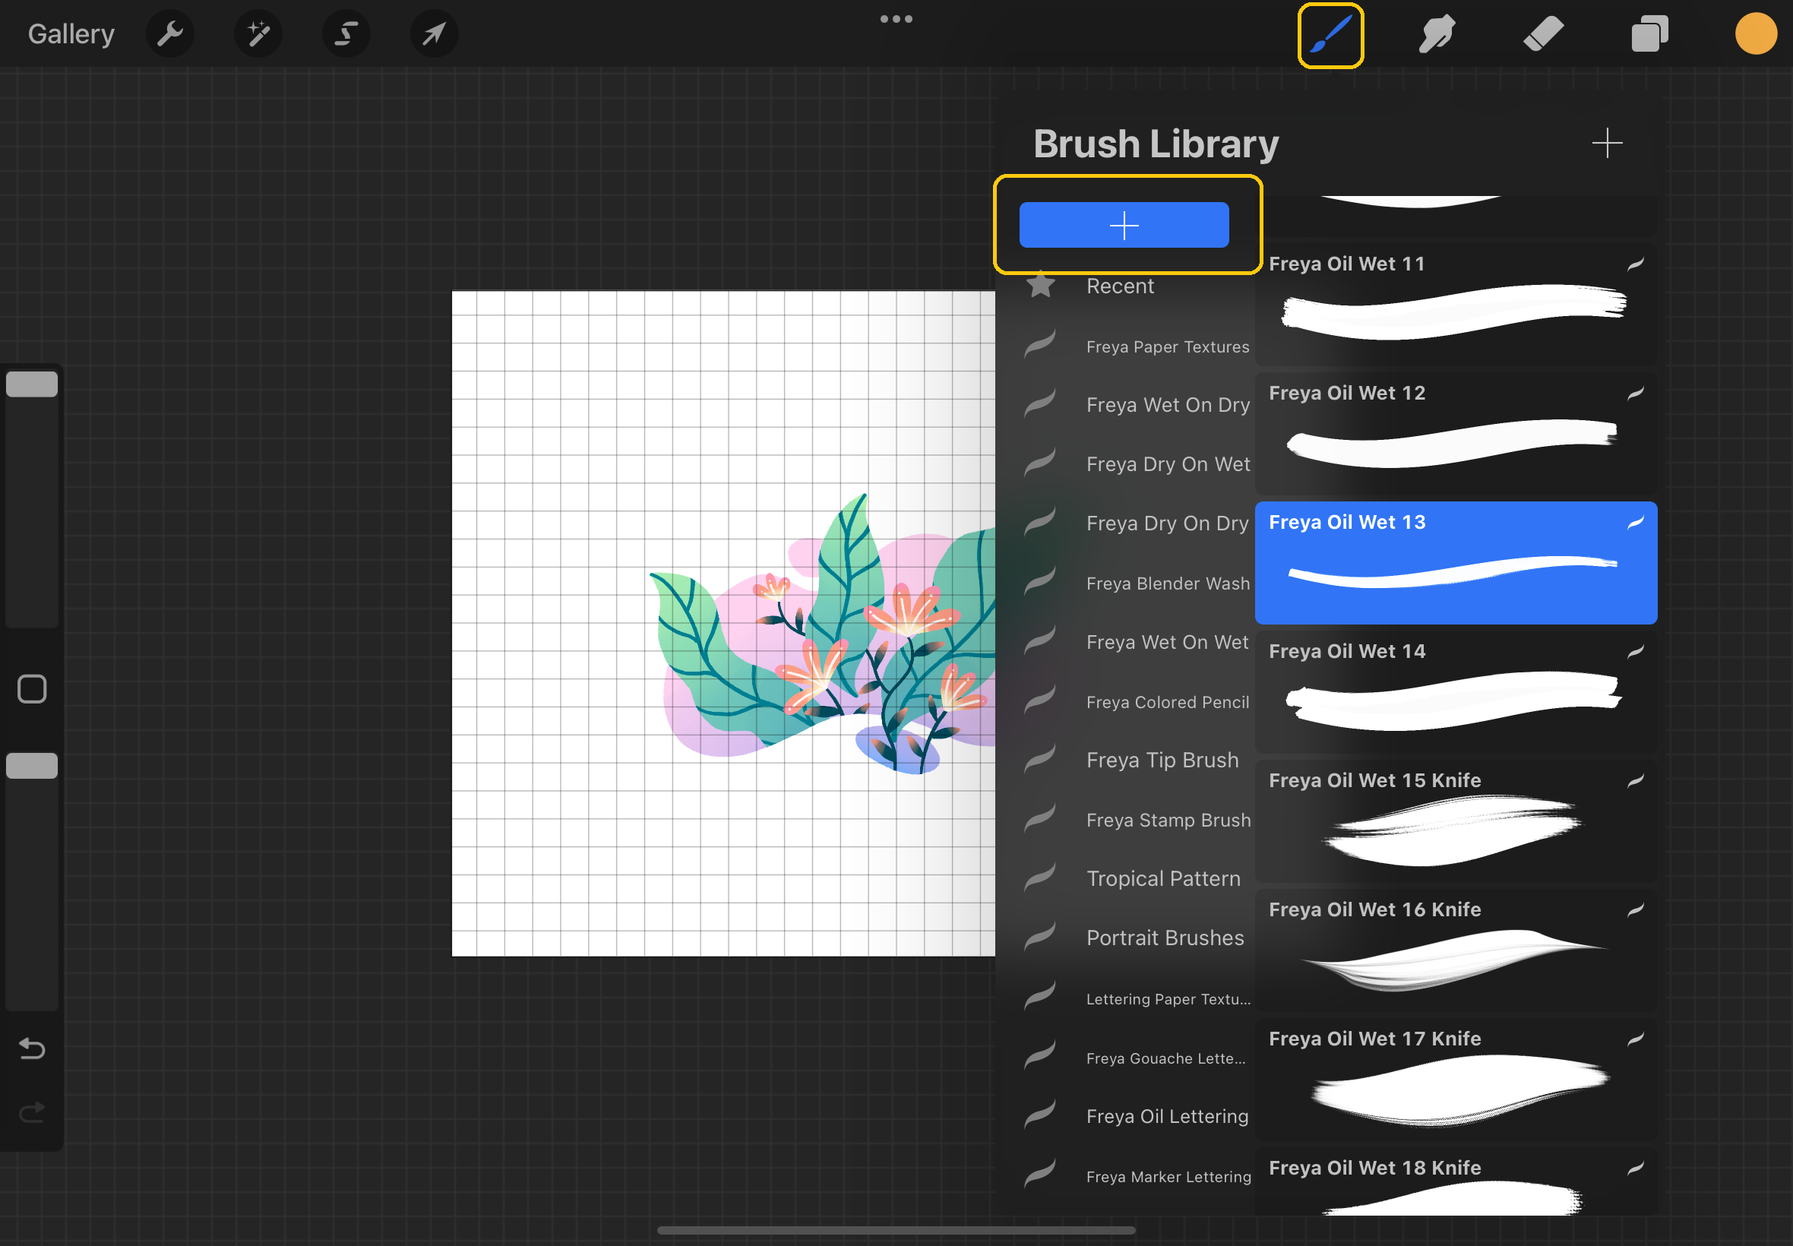Select the Smudge tool
Viewport: 1793px width, 1246px height.
click(x=1437, y=33)
